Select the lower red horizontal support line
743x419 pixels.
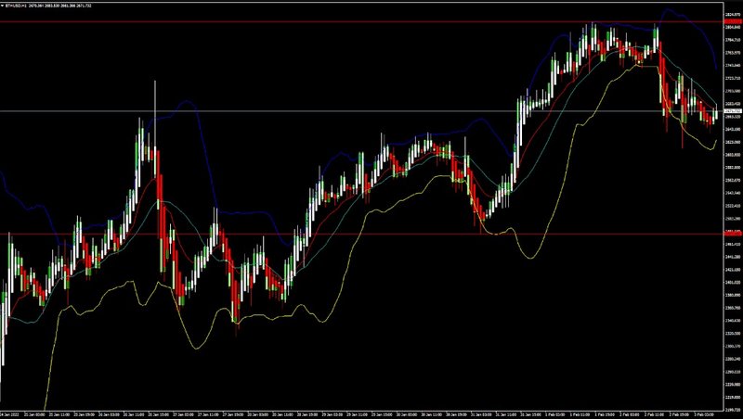(x=362, y=234)
